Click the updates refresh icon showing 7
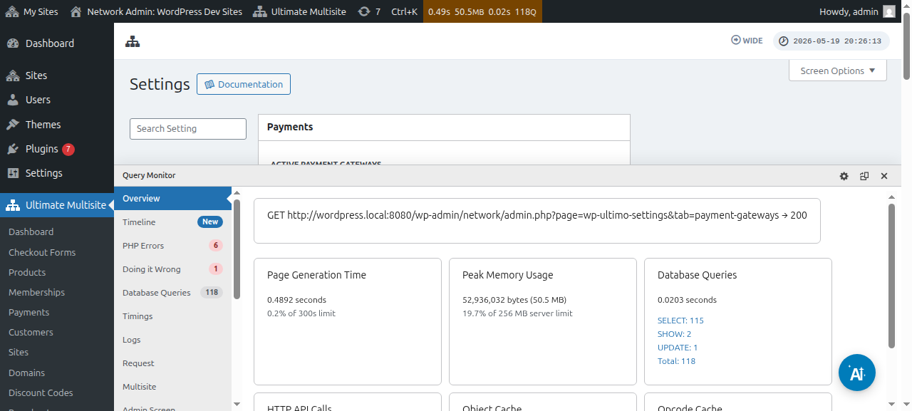Image resolution: width=912 pixels, height=411 pixels. [x=364, y=11]
